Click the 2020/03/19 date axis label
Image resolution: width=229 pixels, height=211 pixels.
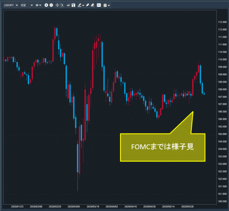(93, 206)
